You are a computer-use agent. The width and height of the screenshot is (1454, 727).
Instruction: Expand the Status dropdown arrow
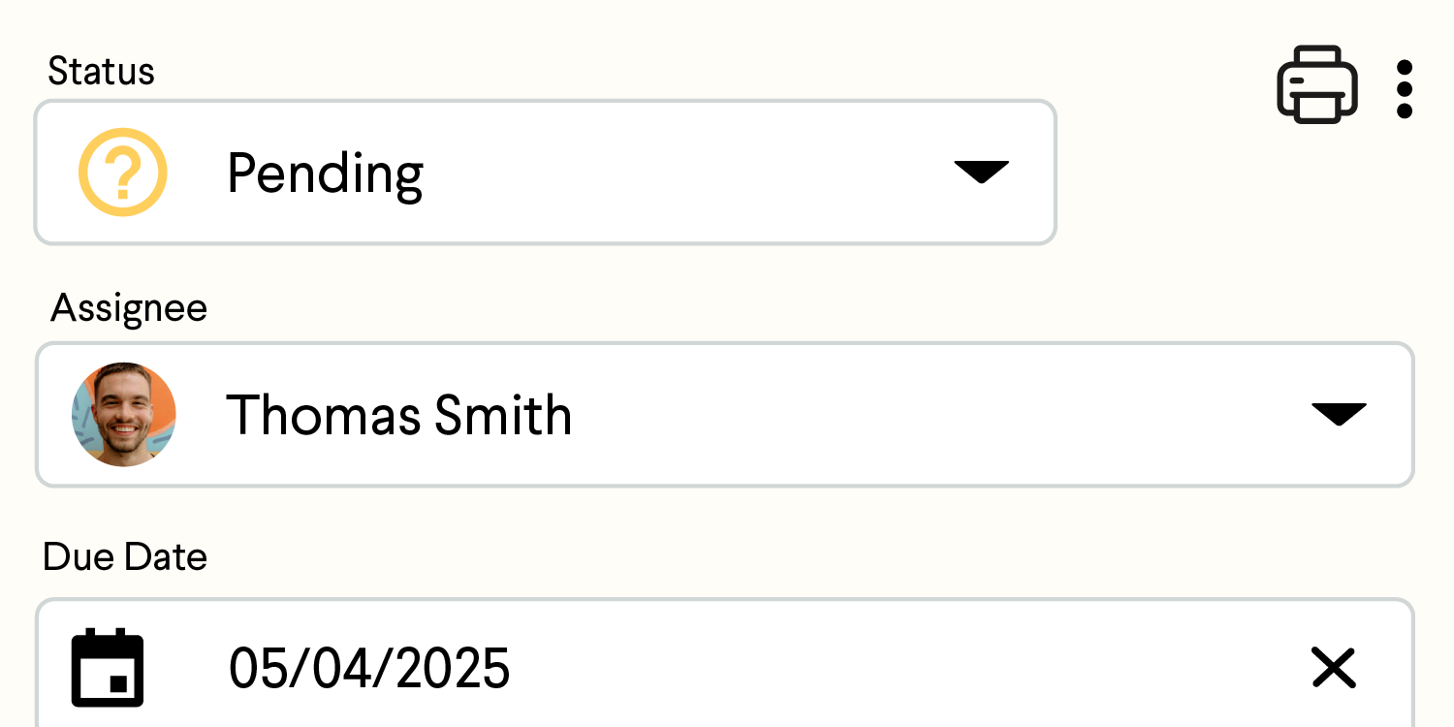(x=982, y=172)
